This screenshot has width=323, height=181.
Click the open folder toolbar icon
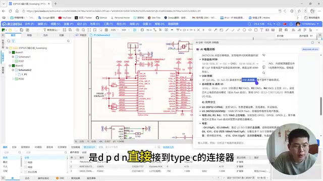pyautogui.click(x=10, y=30)
